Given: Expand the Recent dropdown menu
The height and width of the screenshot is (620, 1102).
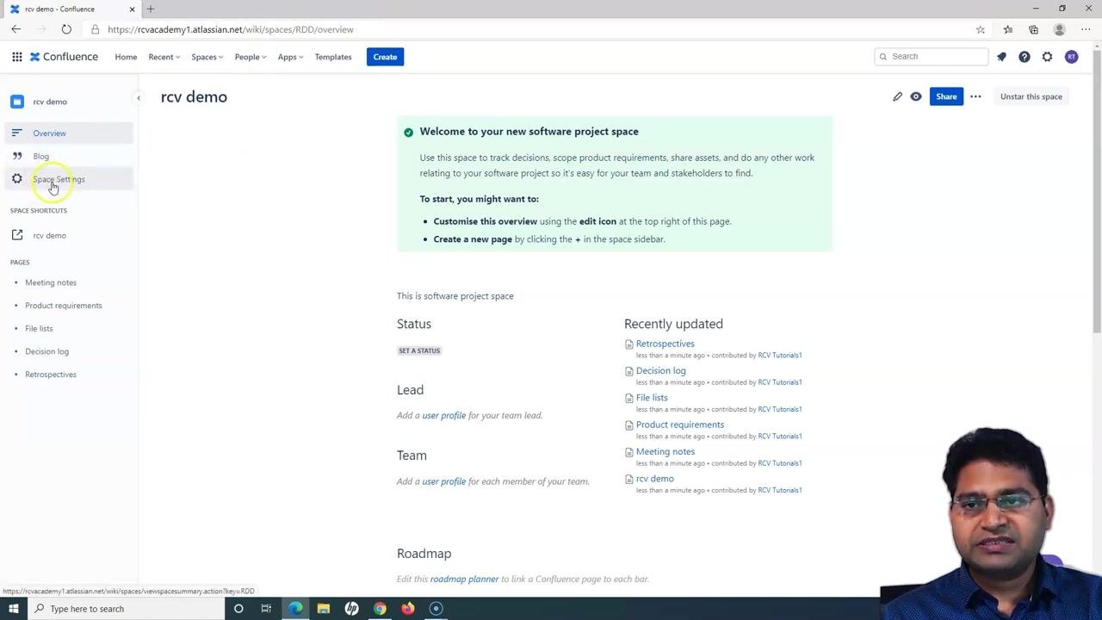Looking at the screenshot, I should [x=164, y=57].
